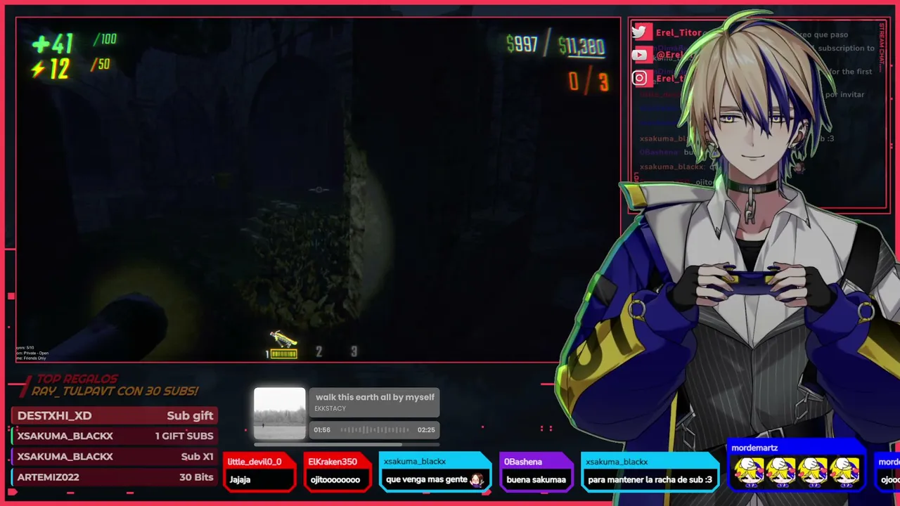900x506 pixels.
Task: Select the XSAKUMA_BLACKX Sub X1 row
Action: (x=114, y=456)
